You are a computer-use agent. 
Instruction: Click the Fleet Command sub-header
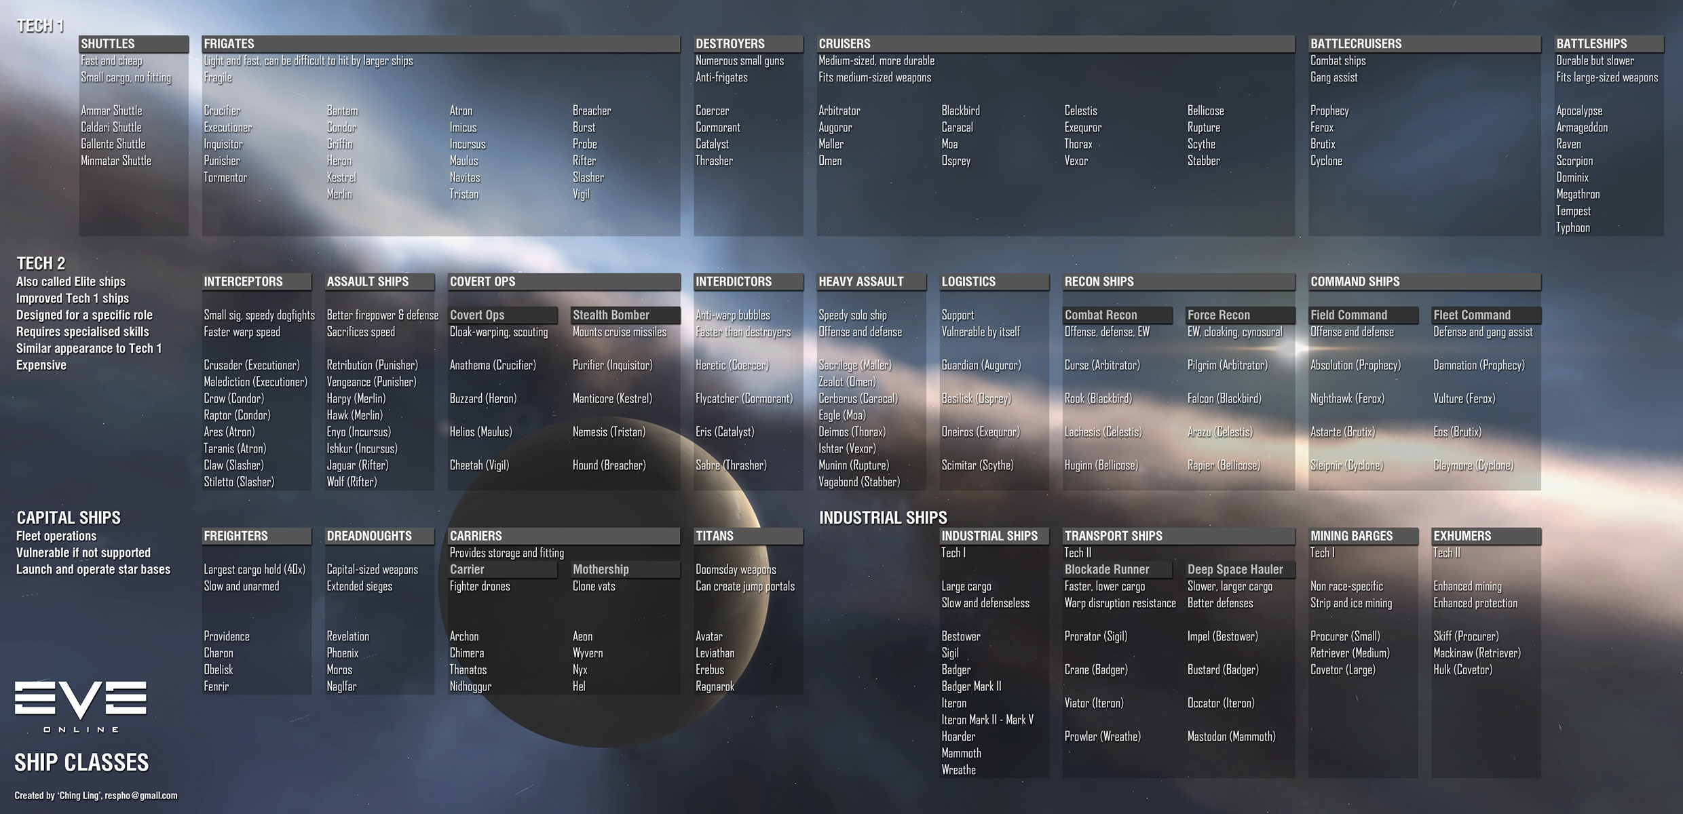pos(1472,315)
